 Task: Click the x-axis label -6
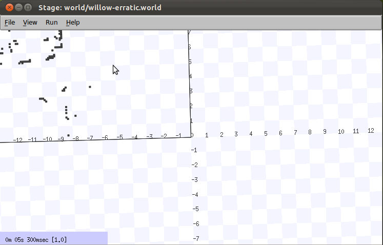[105, 138]
